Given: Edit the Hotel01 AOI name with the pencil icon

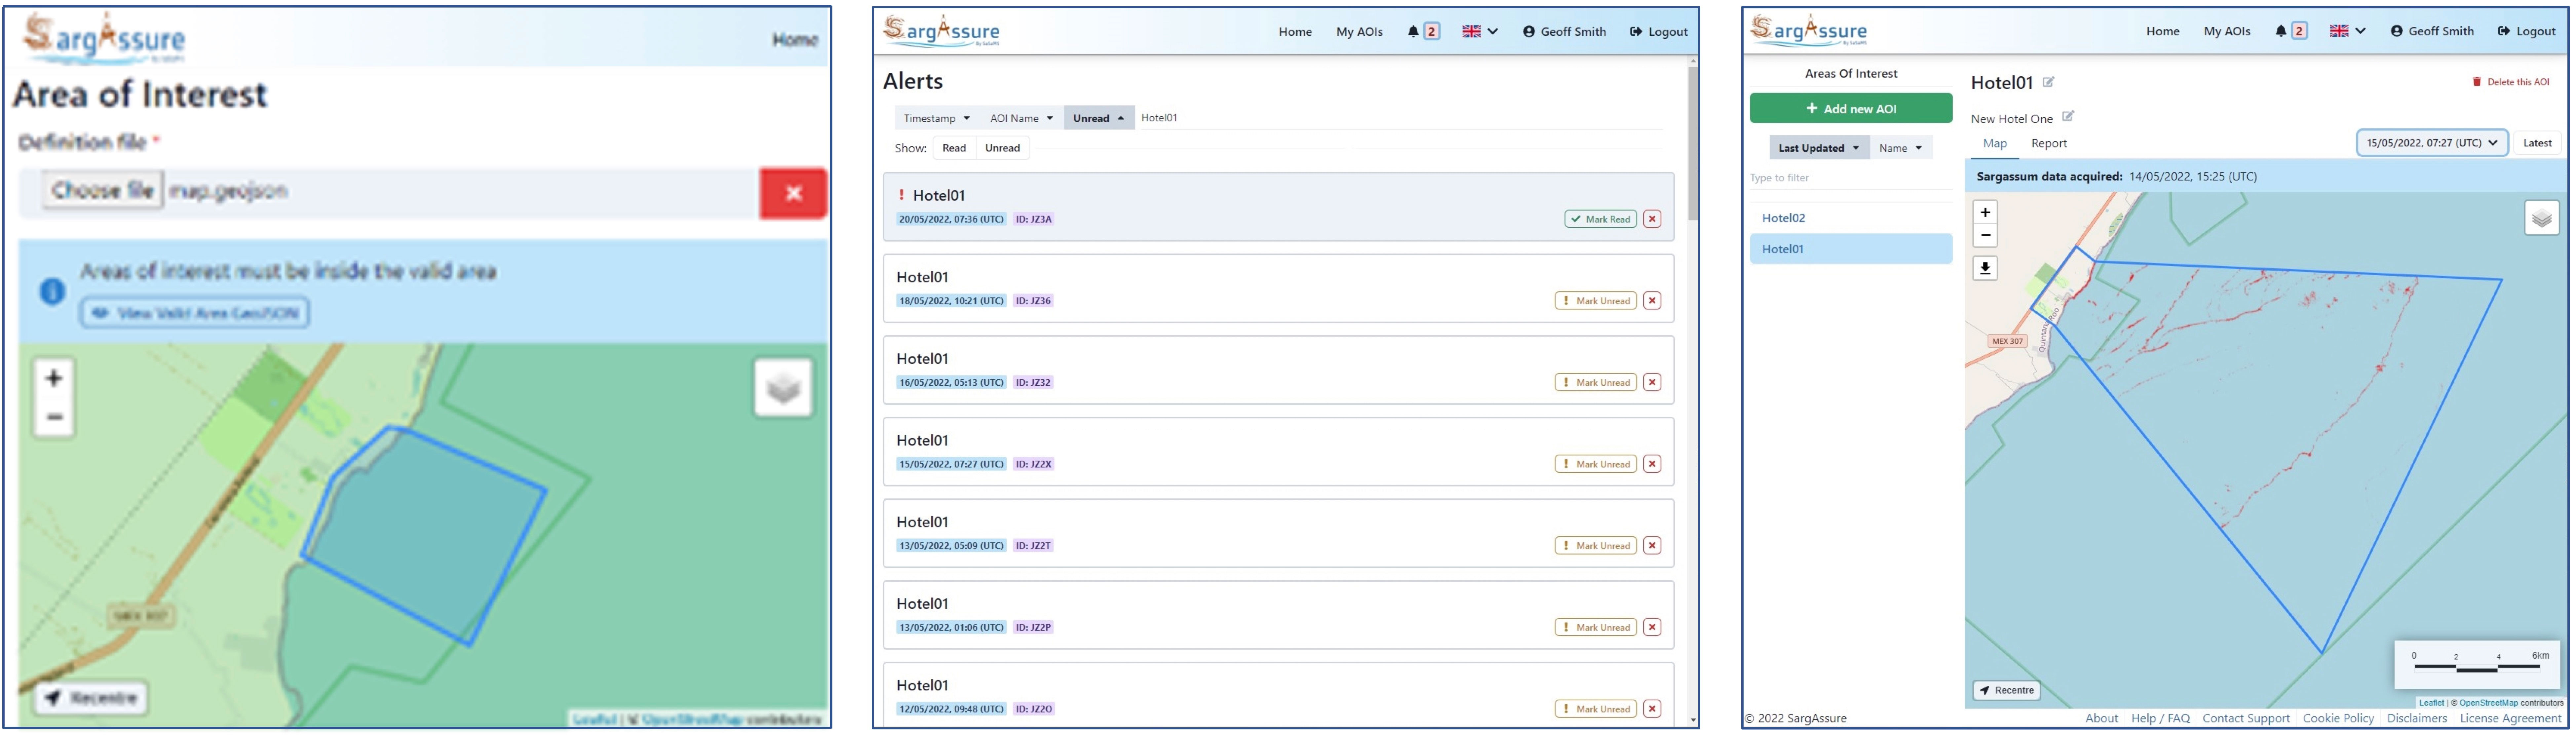Looking at the screenshot, I should (2048, 82).
